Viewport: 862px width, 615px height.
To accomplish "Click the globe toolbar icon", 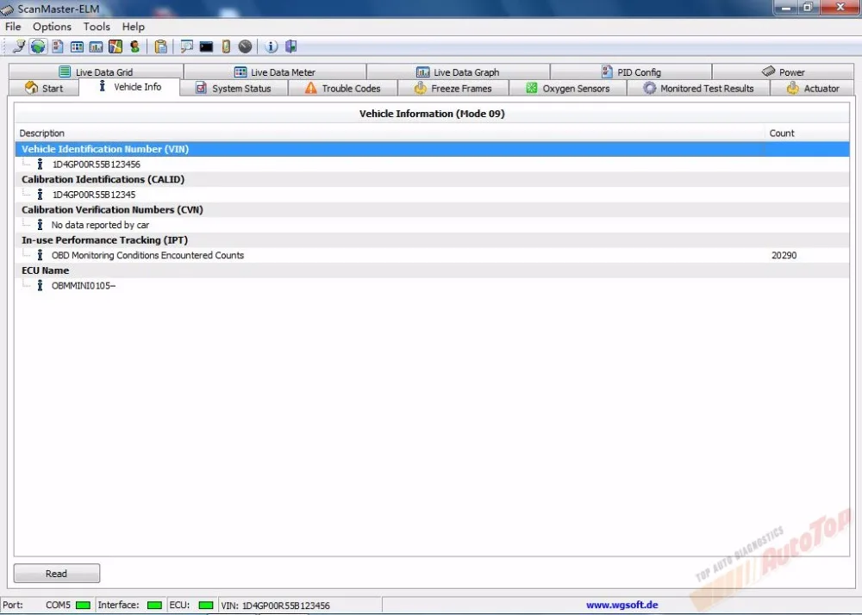I will click(x=38, y=47).
